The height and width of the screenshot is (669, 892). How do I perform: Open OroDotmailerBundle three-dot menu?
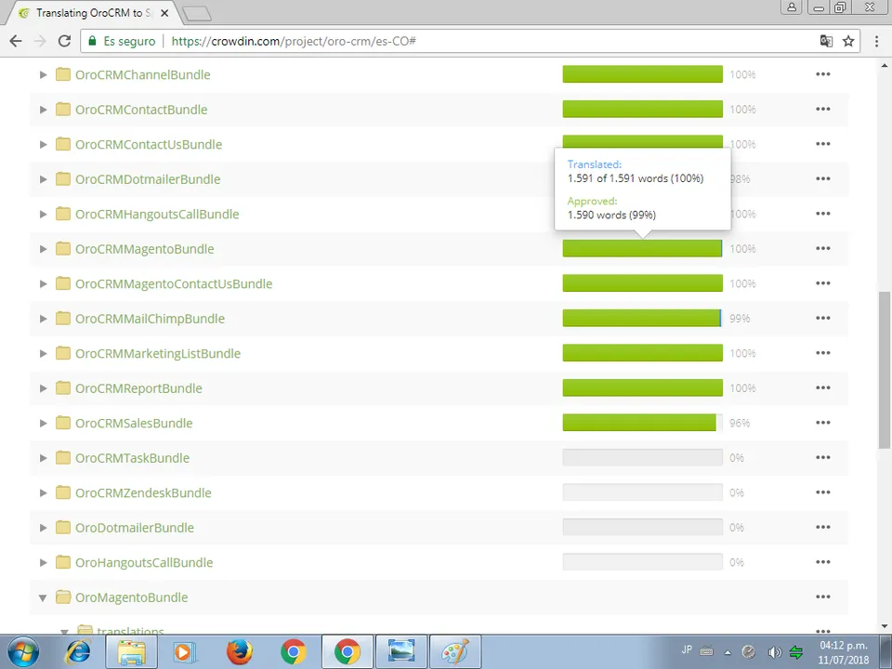pos(822,527)
